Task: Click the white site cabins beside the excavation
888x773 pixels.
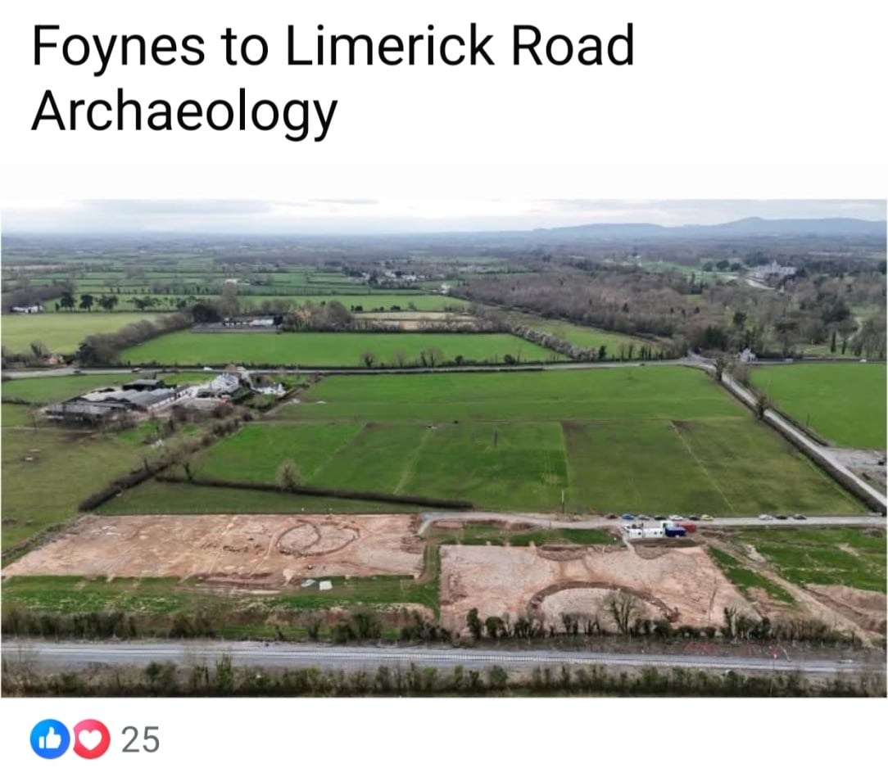Action: point(643,531)
